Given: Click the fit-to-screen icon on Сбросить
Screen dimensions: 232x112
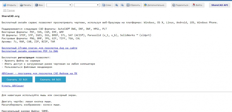Looking at the screenshot, I should [x=128, y=5].
